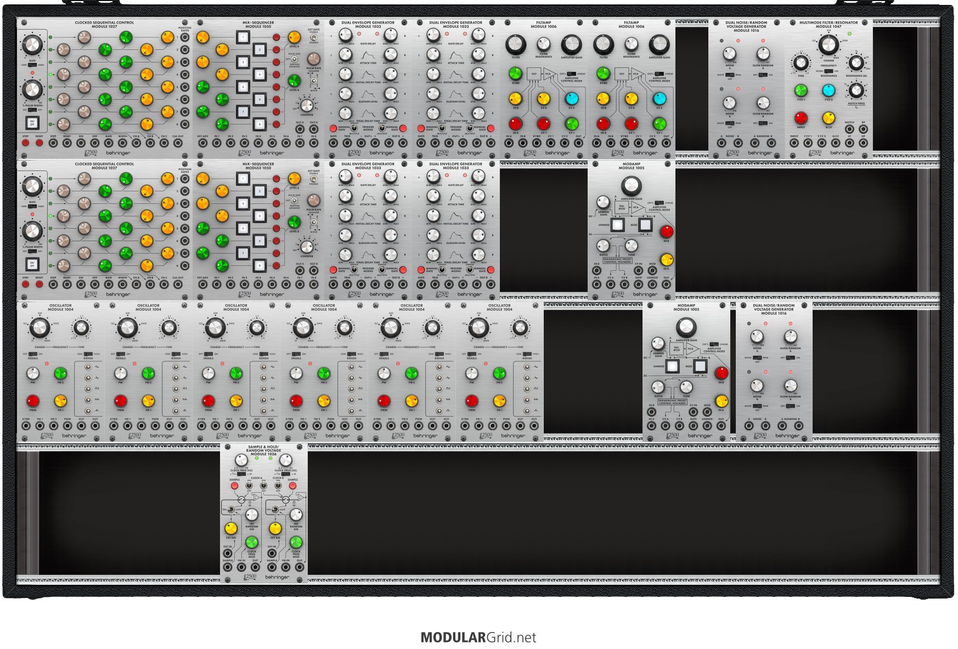This screenshot has height=649, width=958.
Task: Click Position Gate 1 jack on top-row Module 1027
Action: pos(185,38)
